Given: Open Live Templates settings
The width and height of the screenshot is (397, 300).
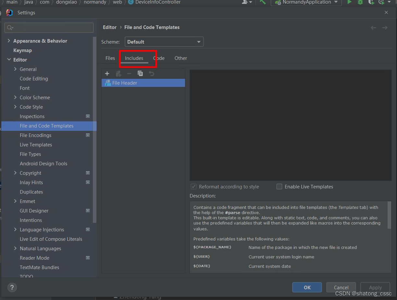Looking at the screenshot, I should [36, 144].
